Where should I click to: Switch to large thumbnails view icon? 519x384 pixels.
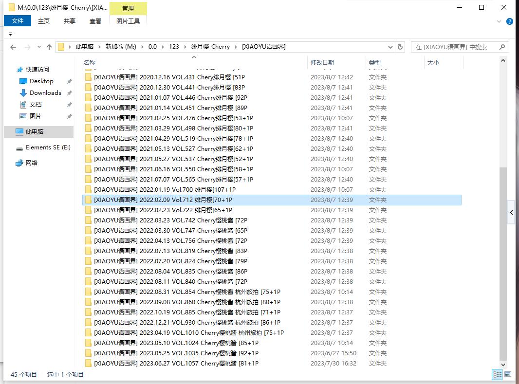[508, 374]
